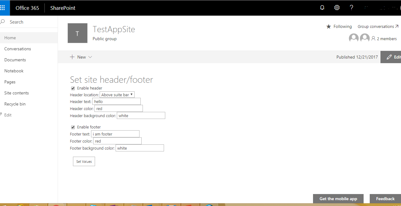Viewport: 401px width, 206px height.
Task: Open Help using the question mark icon
Action: (351, 7)
